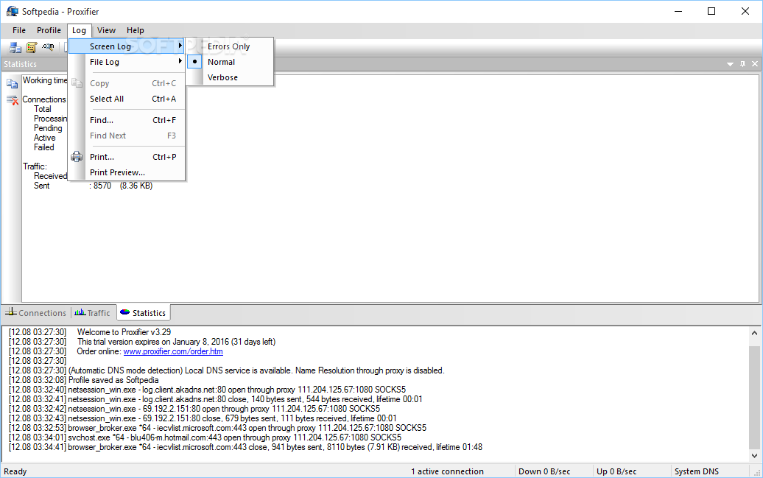Screen dimensions: 763x478
Task: Click 'Ready' status bar text
Action: 15,471
